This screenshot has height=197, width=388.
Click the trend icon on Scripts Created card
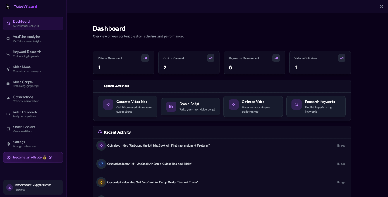point(211,58)
